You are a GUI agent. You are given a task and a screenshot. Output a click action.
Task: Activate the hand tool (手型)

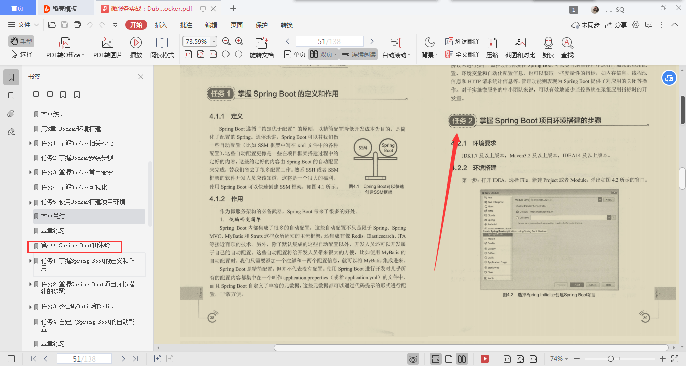tap(21, 41)
